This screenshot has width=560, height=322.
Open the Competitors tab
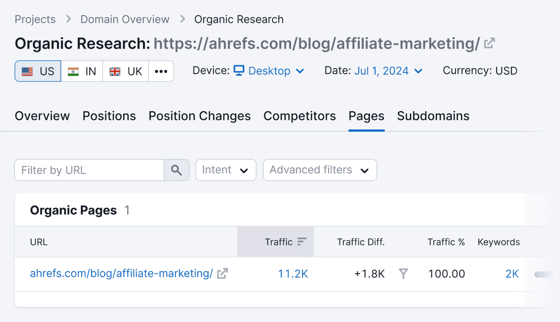click(299, 116)
